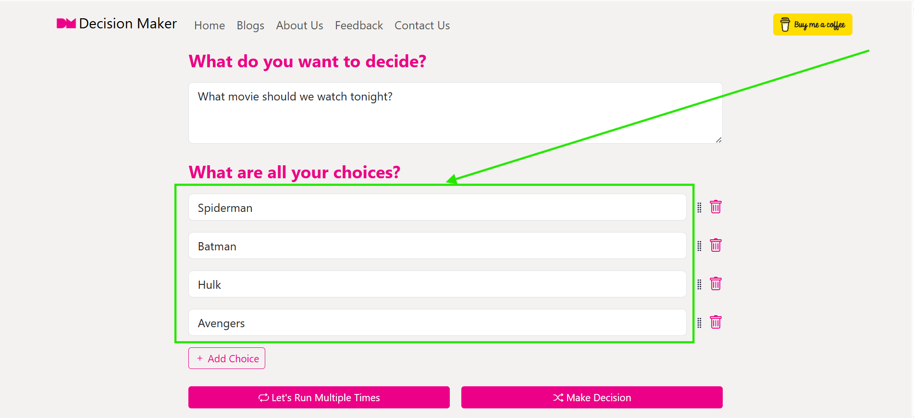Select the drag handle next to Avengers
Screen dimensions: 914x418
[x=699, y=322]
